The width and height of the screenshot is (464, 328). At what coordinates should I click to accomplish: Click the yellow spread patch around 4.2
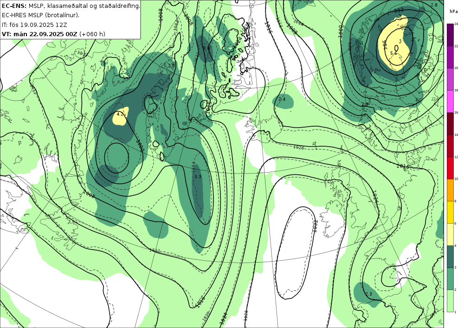pyautogui.click(x=121, y=117)
